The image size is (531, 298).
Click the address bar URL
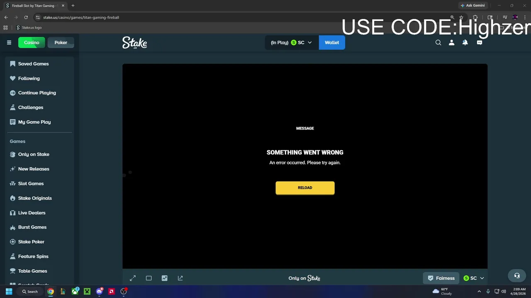coord(81,17)
